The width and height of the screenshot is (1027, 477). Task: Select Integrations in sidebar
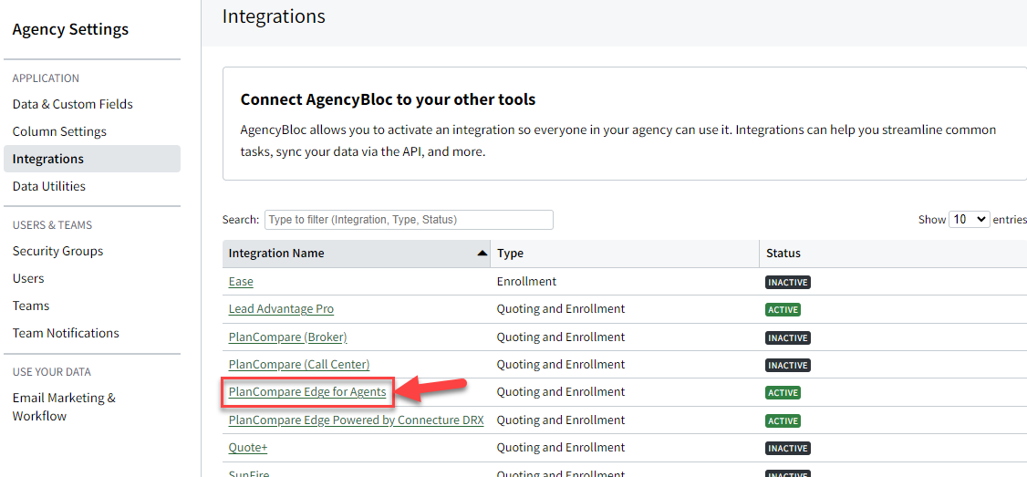(x=92, y=160)
